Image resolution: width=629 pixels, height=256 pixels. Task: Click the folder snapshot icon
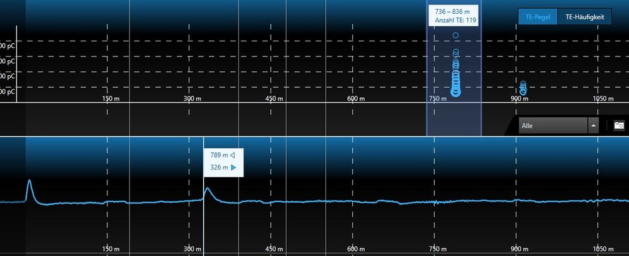[619, 125]
